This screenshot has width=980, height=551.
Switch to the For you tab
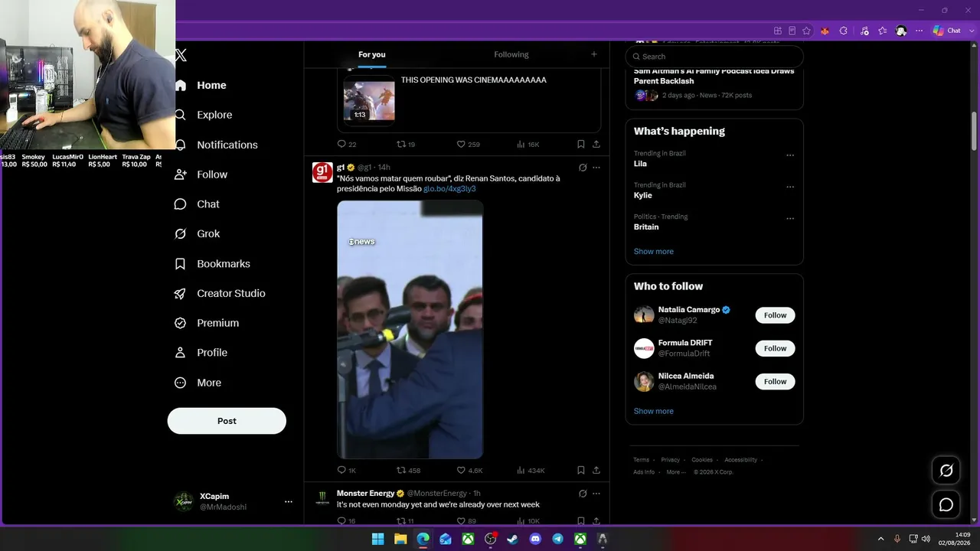(x=372, y=54)
